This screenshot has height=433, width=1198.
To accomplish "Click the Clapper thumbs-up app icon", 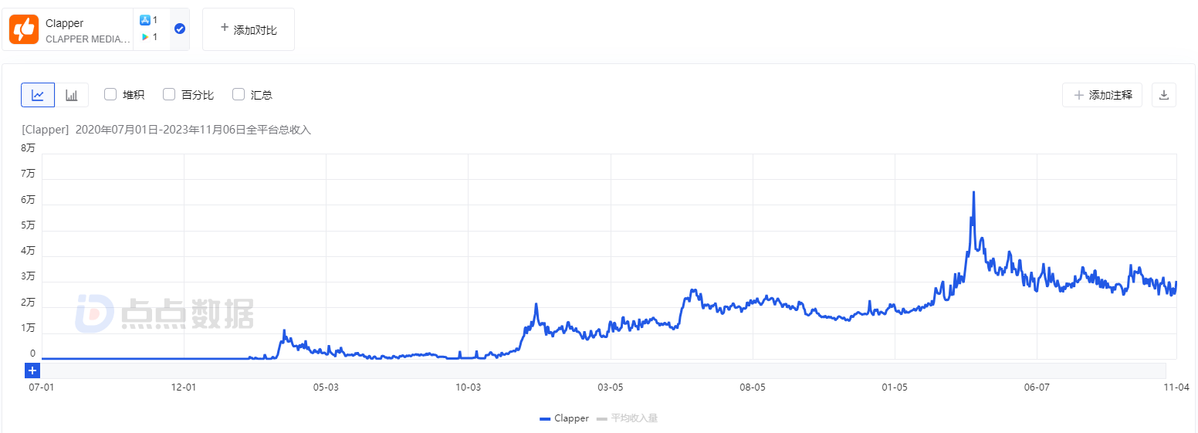I will point(24,29).
